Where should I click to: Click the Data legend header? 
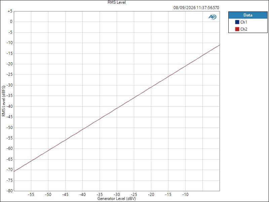pos(248,15)
